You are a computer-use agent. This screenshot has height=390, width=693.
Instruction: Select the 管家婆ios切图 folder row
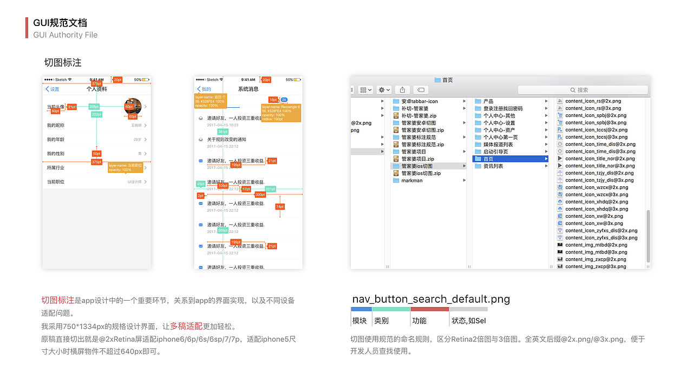pyautogui.click(x=429, y=166)
